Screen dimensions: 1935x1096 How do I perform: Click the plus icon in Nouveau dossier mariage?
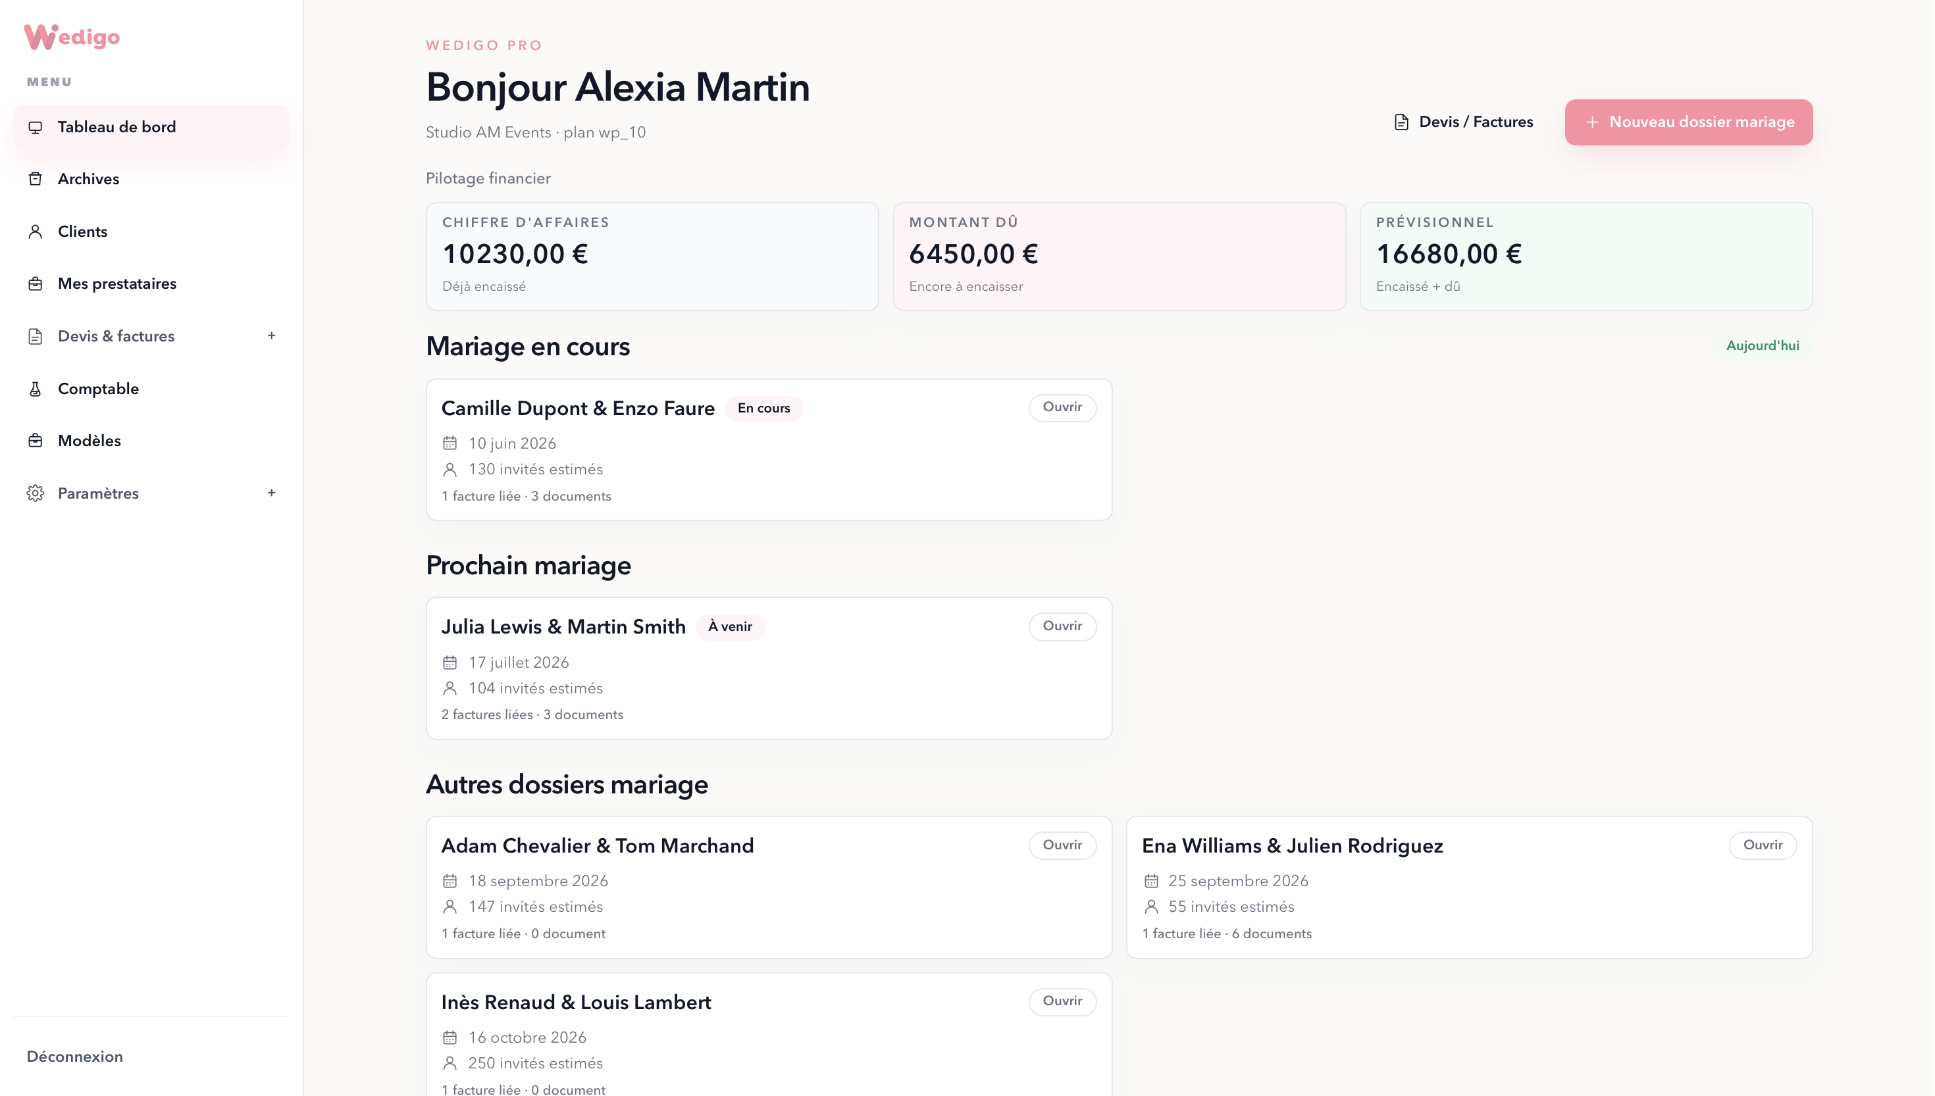coord(1591,122)
